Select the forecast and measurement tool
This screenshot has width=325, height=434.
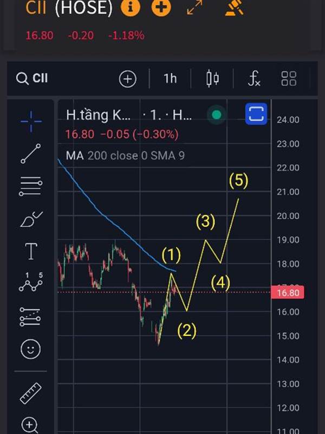coord(30,317)
